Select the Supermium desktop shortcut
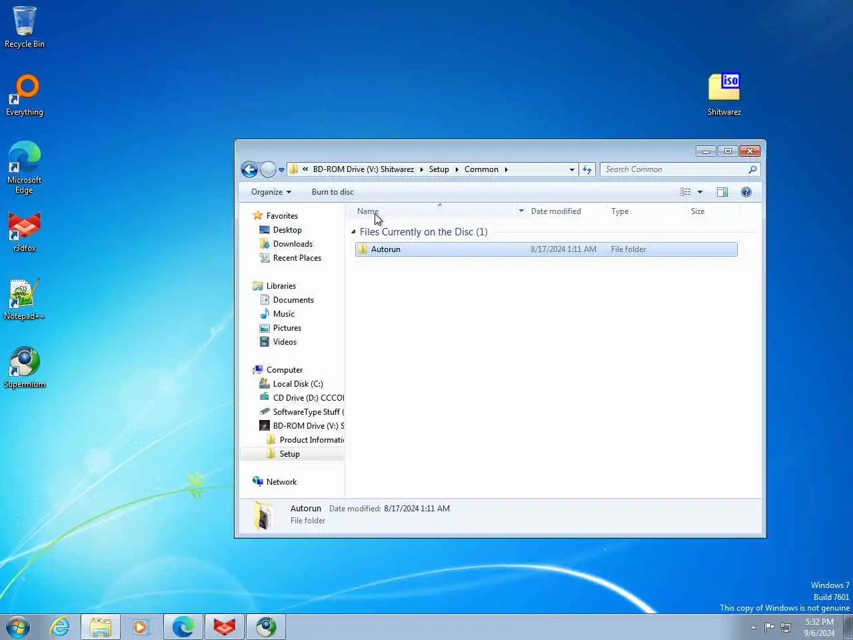 pos(25,367)
